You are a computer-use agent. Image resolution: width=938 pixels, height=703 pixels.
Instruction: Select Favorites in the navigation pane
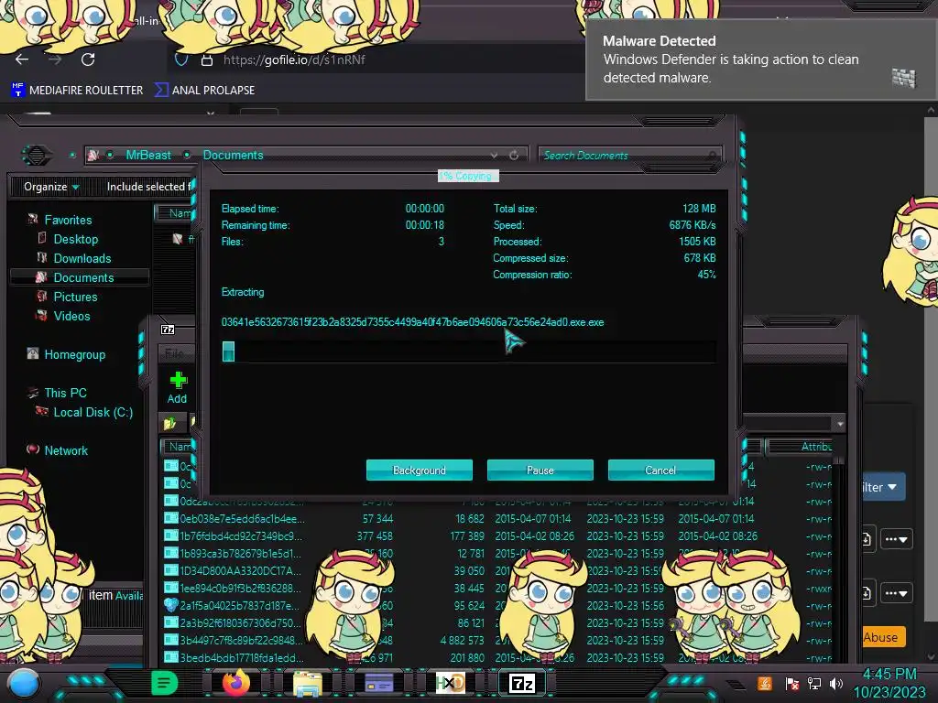coord(68,220)
